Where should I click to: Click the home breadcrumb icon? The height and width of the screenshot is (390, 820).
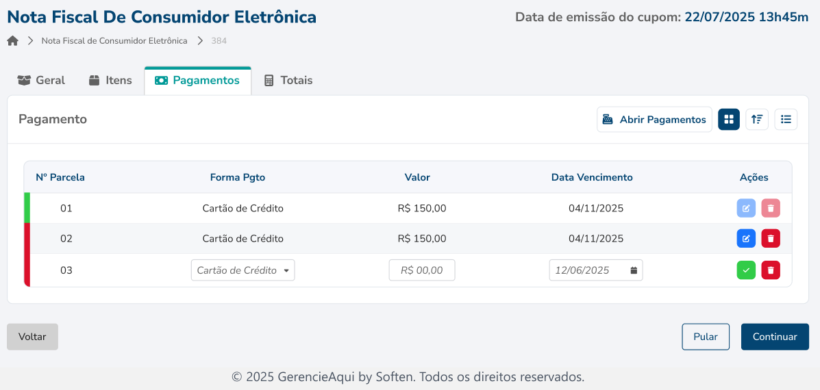(x=12, y=41)
